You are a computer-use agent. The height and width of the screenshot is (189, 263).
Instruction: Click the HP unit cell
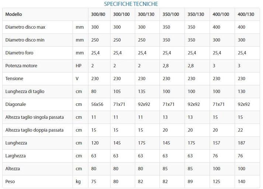[78, 66]
